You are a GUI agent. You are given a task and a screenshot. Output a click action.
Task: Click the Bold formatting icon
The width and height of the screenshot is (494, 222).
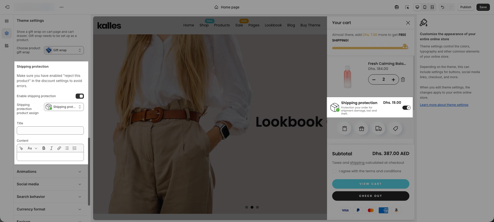pyautogui.click(x=44, y=148)
